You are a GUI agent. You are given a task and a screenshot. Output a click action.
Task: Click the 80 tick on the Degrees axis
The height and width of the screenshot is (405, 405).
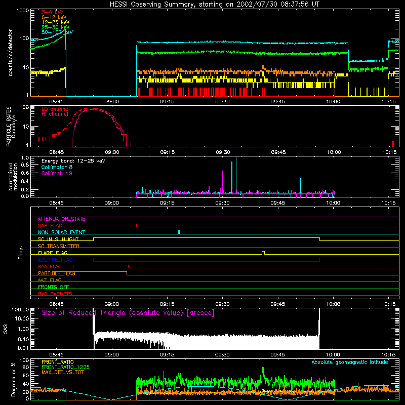click(26, 367)
